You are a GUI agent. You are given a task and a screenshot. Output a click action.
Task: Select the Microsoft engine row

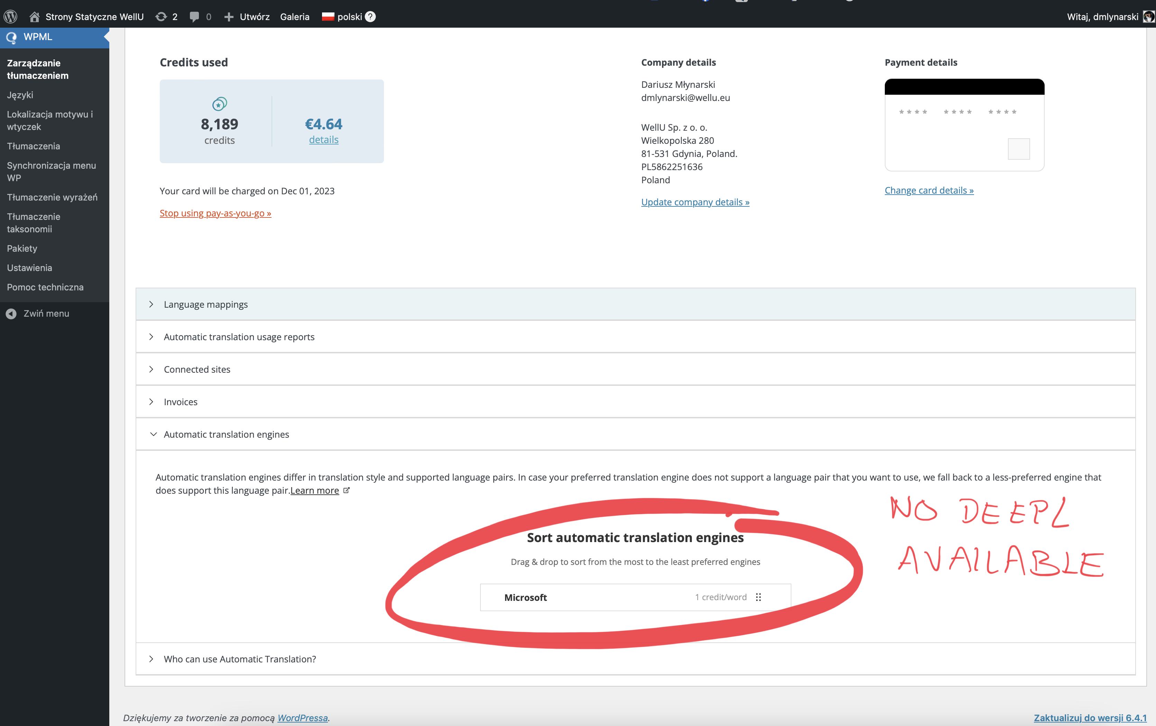635,597
